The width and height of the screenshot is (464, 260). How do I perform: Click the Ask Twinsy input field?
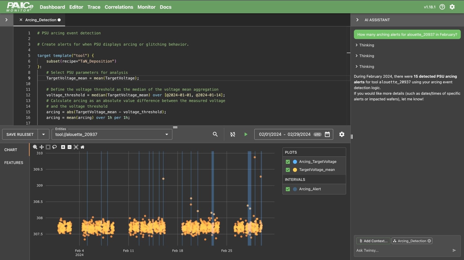[x=402, y=250]
